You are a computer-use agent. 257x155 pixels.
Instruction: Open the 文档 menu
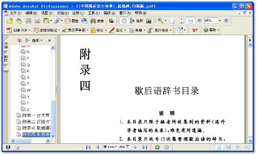[63, 13]
